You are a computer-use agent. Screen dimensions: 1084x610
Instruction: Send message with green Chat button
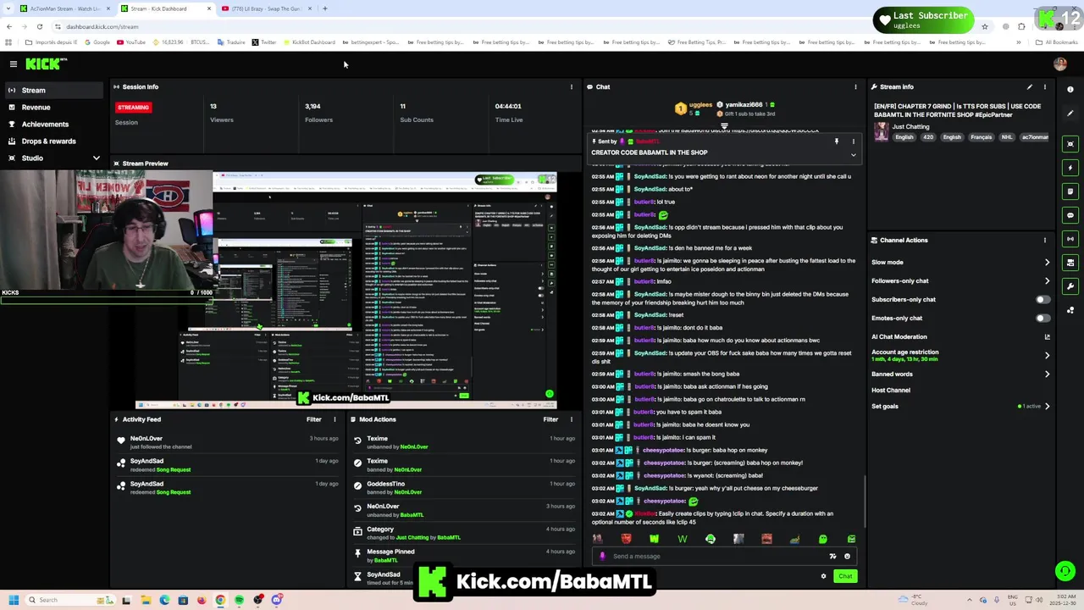click(x=845, y=576)
